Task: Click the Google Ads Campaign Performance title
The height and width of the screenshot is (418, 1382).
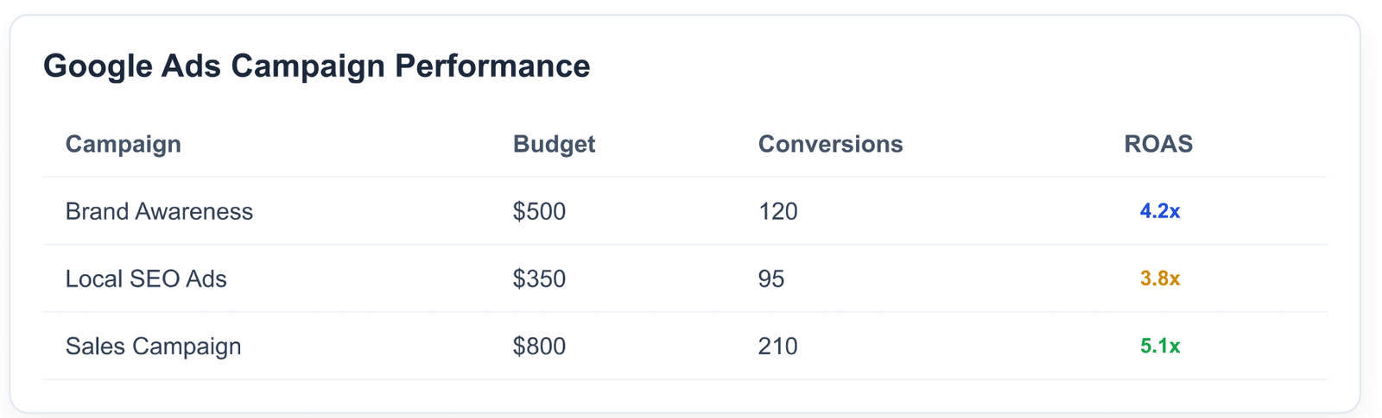Action: [x=316, y=66]
